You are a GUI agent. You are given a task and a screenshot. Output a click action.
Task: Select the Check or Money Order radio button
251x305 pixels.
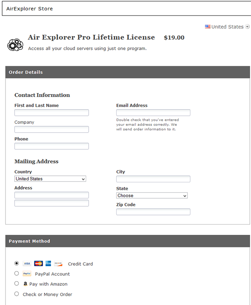pyautogui.click(x=17, y=294)
